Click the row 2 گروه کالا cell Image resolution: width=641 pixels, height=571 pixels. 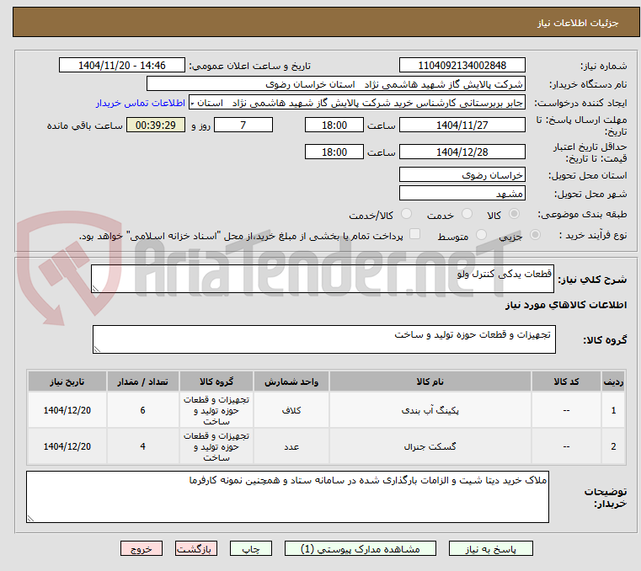coord(216,446)
